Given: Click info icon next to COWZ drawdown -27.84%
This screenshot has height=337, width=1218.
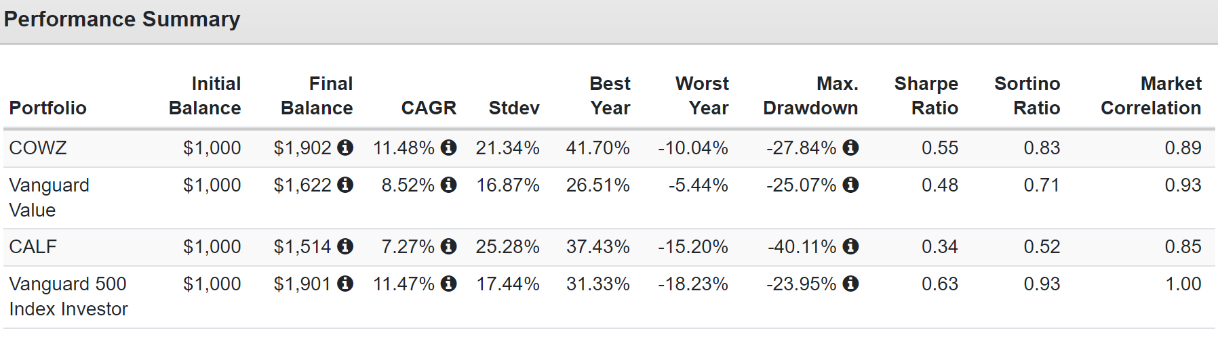Looking at the screenshot, I should (850, 148).
